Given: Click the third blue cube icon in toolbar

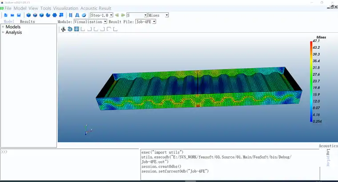Looking at the screenshot, I should point(42,15).
